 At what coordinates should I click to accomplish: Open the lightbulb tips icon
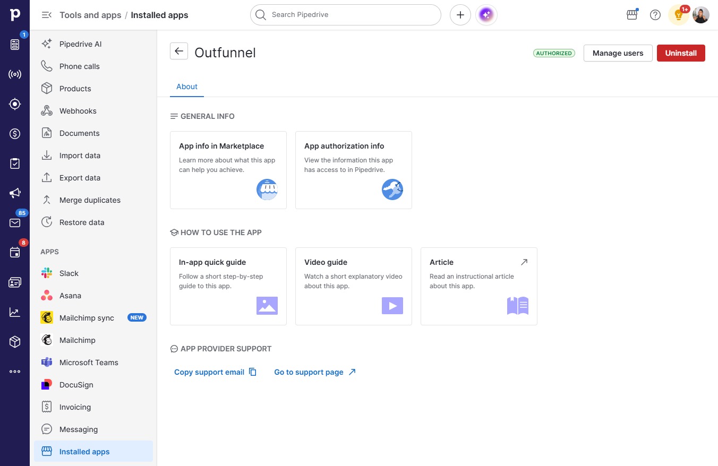click(x=678, y=15)
